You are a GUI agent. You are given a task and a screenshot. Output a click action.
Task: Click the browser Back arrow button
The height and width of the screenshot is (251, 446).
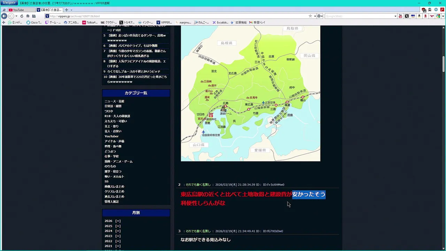coord(4,16)
